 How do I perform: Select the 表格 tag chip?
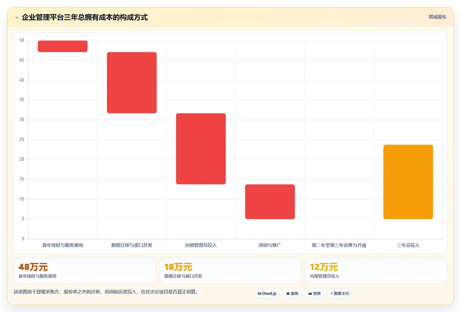[x=292, y=293]
